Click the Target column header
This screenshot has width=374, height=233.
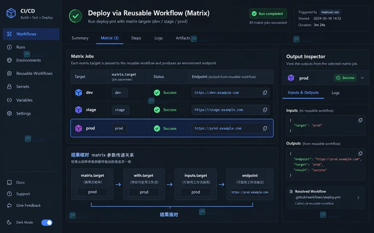coord(80,76)
